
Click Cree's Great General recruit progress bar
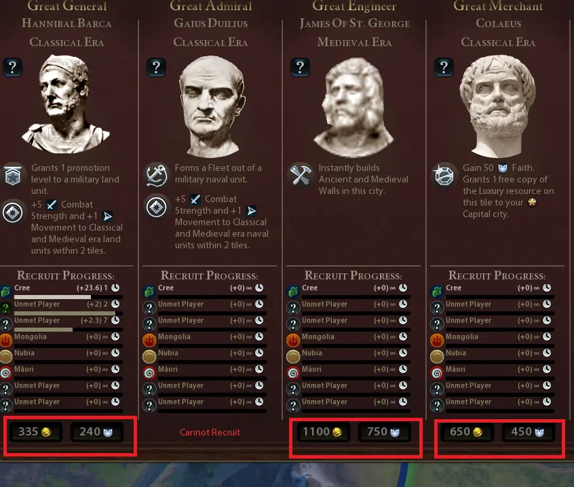pyautogui.click(x=68, y=296)
